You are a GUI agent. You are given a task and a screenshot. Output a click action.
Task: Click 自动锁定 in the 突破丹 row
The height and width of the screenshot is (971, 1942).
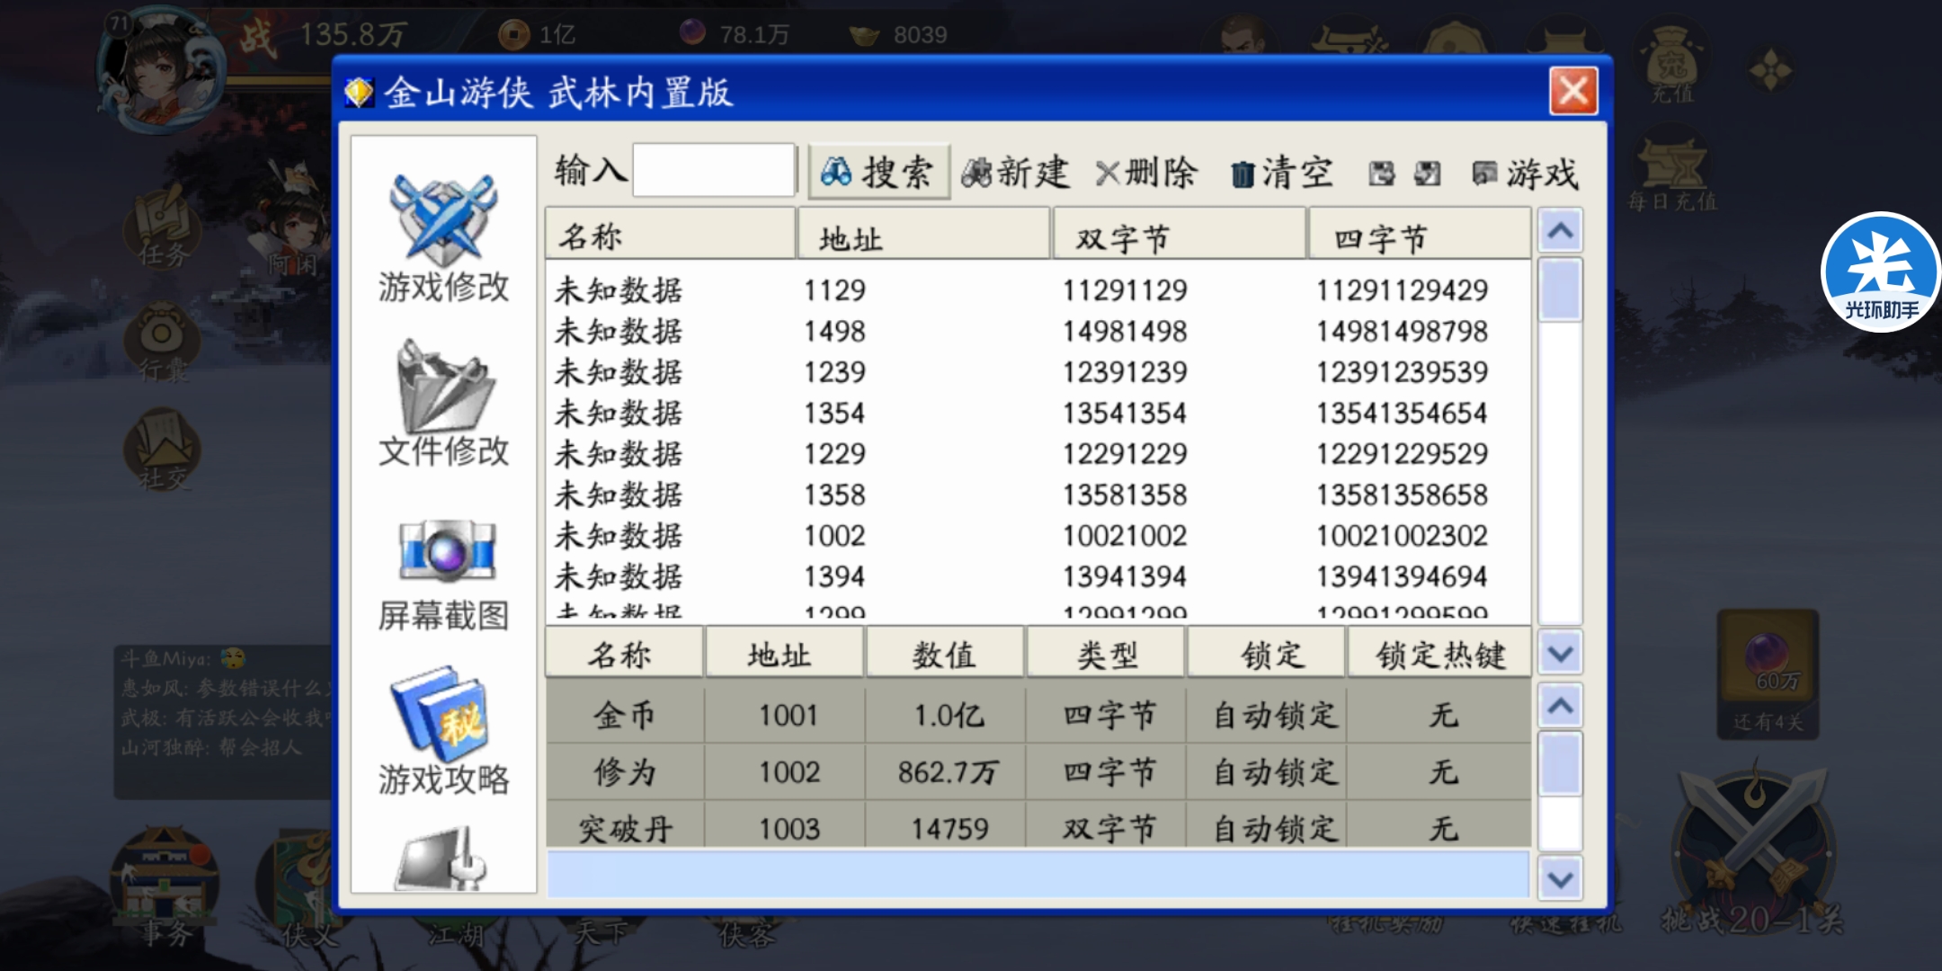pyautogui.click(x=1275, y=828)
